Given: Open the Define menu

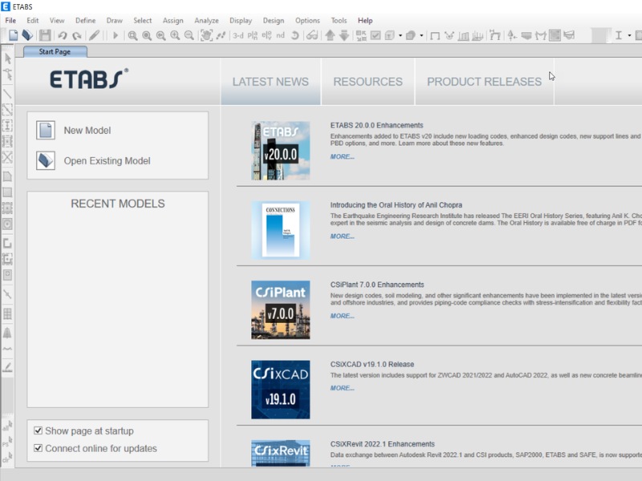Looking at the screenshot, I should pos(85,20).
